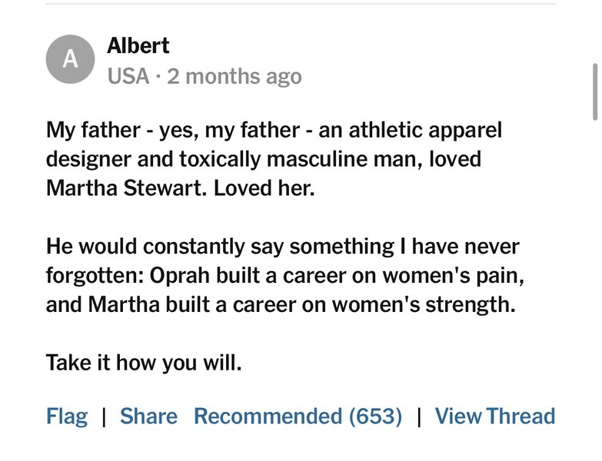Click the sentence Loved her.
The image size is (602, 461).
[x=264, y=188]
